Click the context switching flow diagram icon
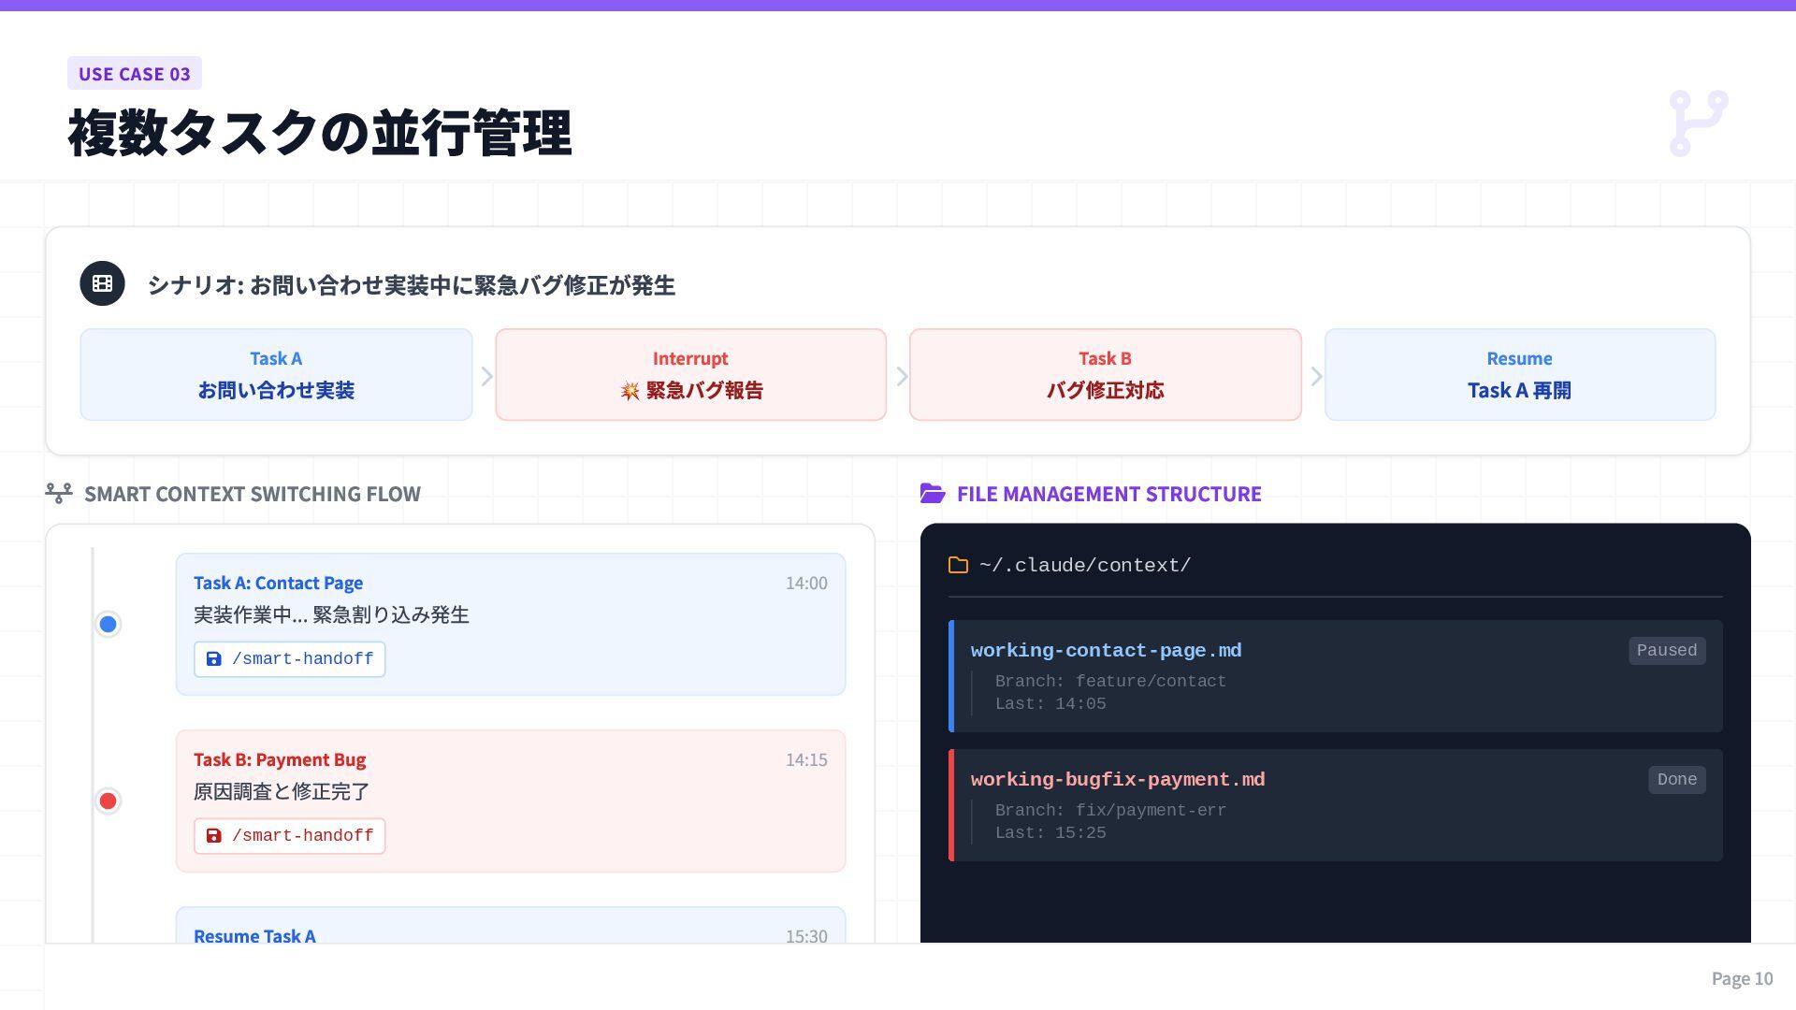Screen dimensions: 1796x1010 59,493
